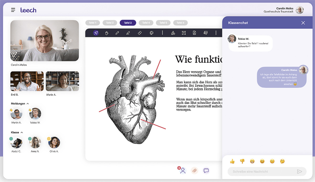Screen dimensions: 315x182
Task: Select the hand pan tool
Action: 107,33
